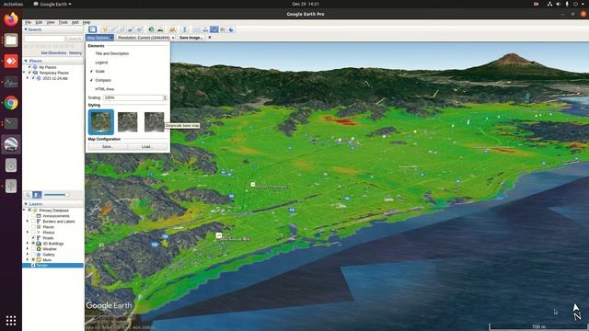
Task: Enable Title and Description map element
Action: pos(112,53)
